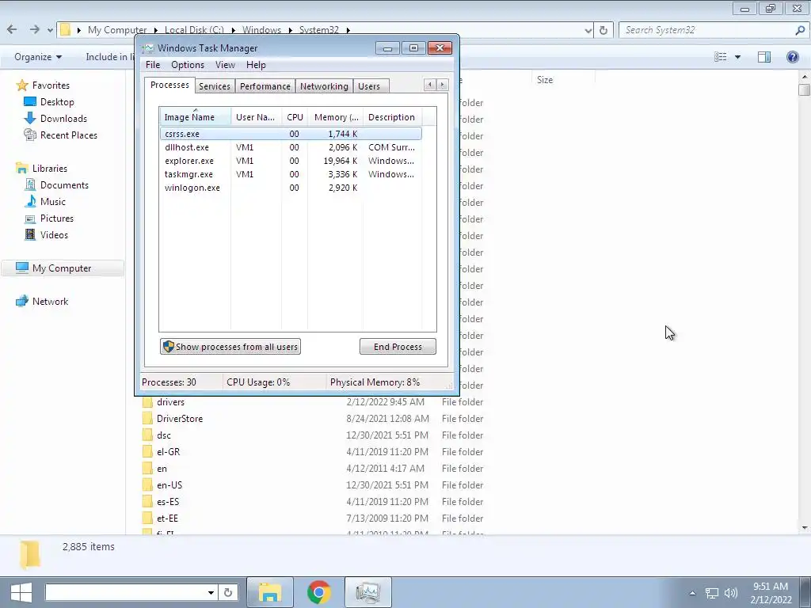
Task: Select the dllhost.exe process
Action: click(187, 147)
